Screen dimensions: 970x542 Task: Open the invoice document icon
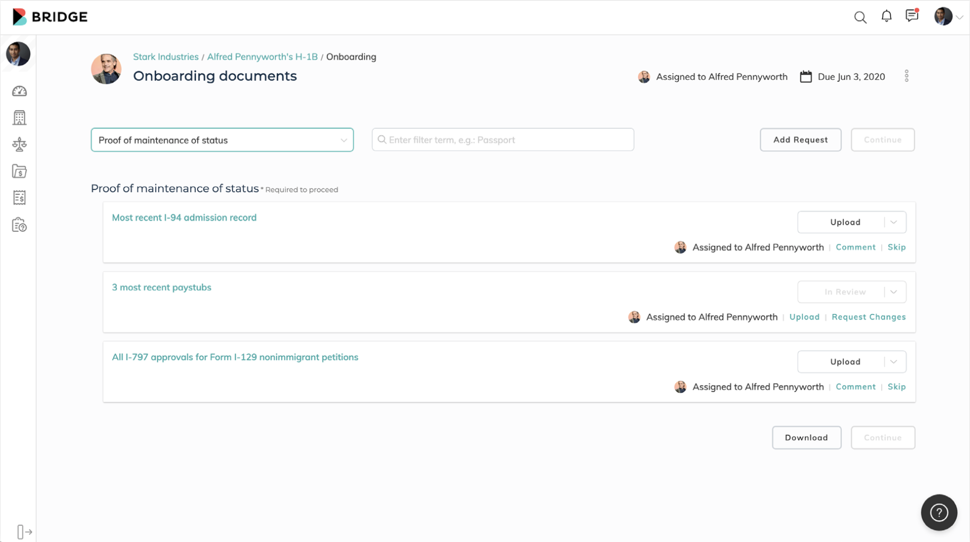[19, 198]
